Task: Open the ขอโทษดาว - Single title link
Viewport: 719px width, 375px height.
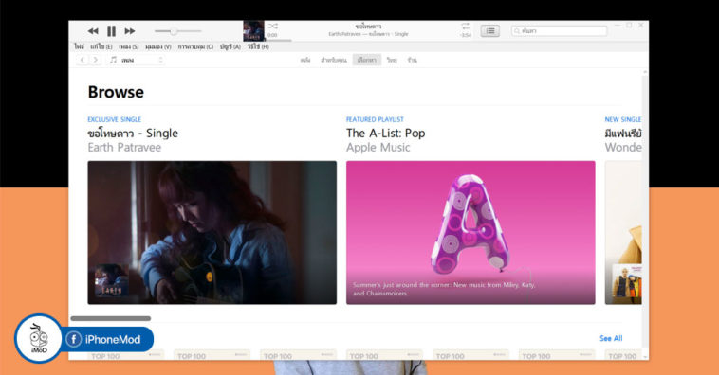Action: click(x=133, y=134)
